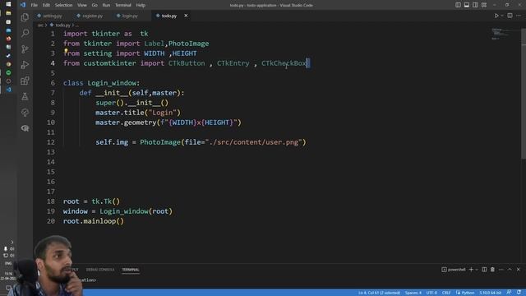Viewport: 526px width, 296px height.
Task: Toggle the bottom panel layout button
Action: tap(467, 5)
